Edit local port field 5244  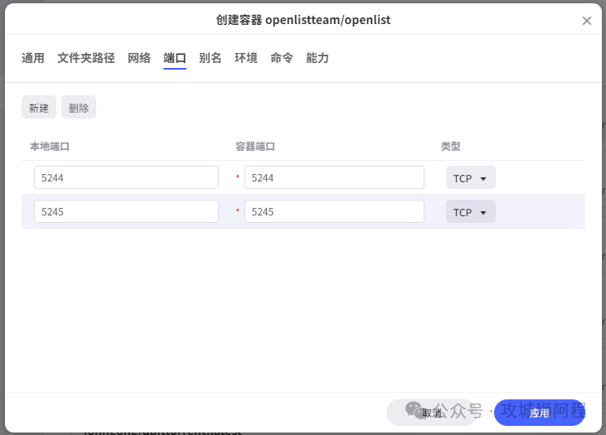(126, 177)
